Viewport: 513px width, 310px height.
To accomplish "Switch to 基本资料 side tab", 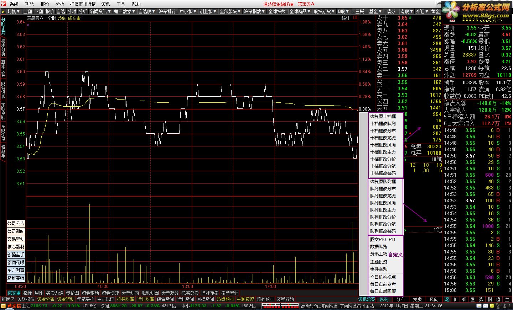I will click(x=3, y=69).
